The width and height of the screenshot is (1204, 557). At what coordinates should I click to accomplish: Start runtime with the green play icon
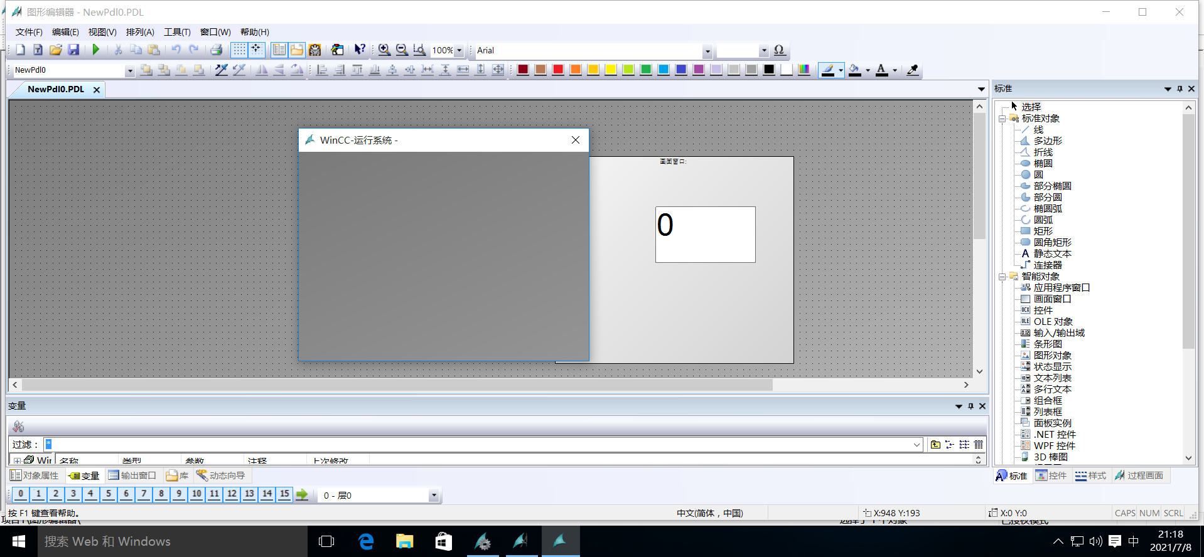pyautogui.click(x=96, y=50)
